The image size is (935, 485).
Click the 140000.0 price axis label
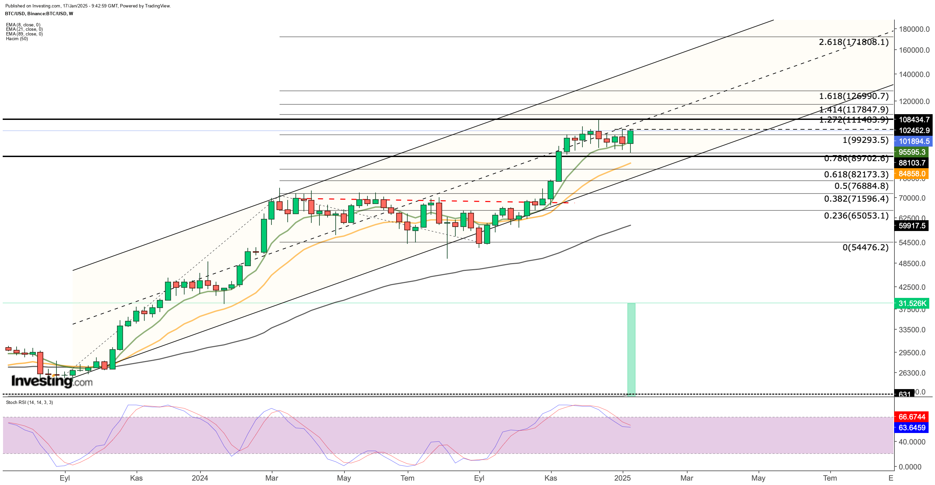click(914, 74)
